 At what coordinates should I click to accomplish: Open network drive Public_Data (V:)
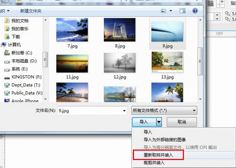(27, 93)
